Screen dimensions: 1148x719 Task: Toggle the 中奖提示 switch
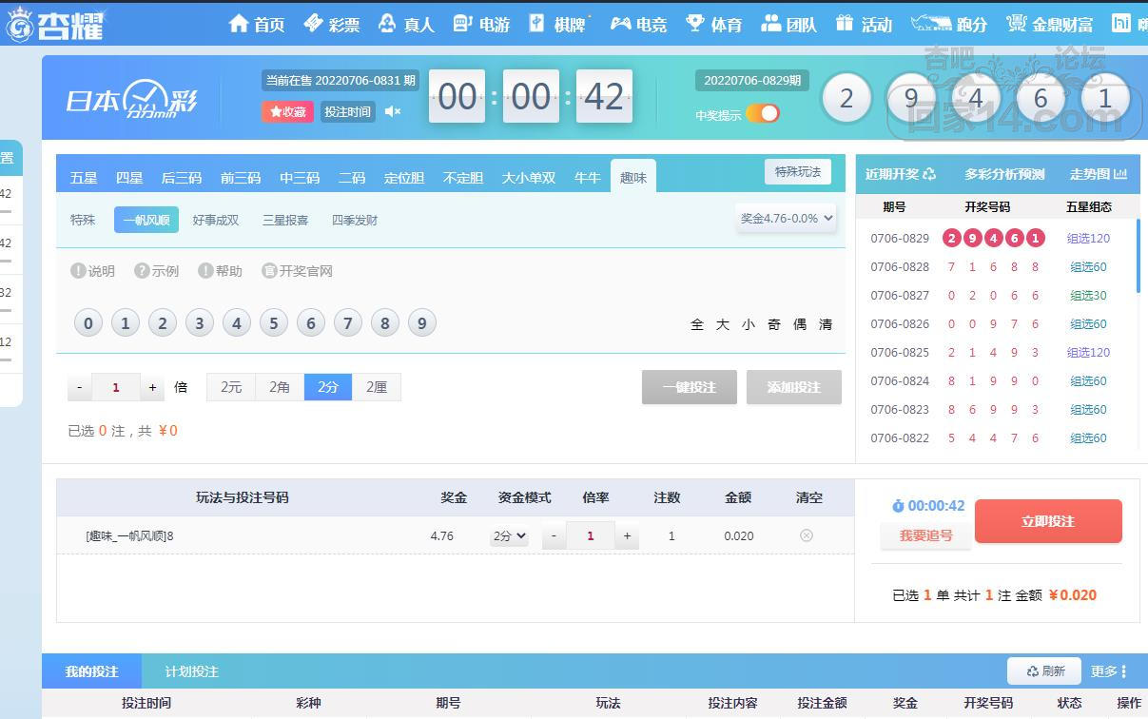click(x=762, y=114)
